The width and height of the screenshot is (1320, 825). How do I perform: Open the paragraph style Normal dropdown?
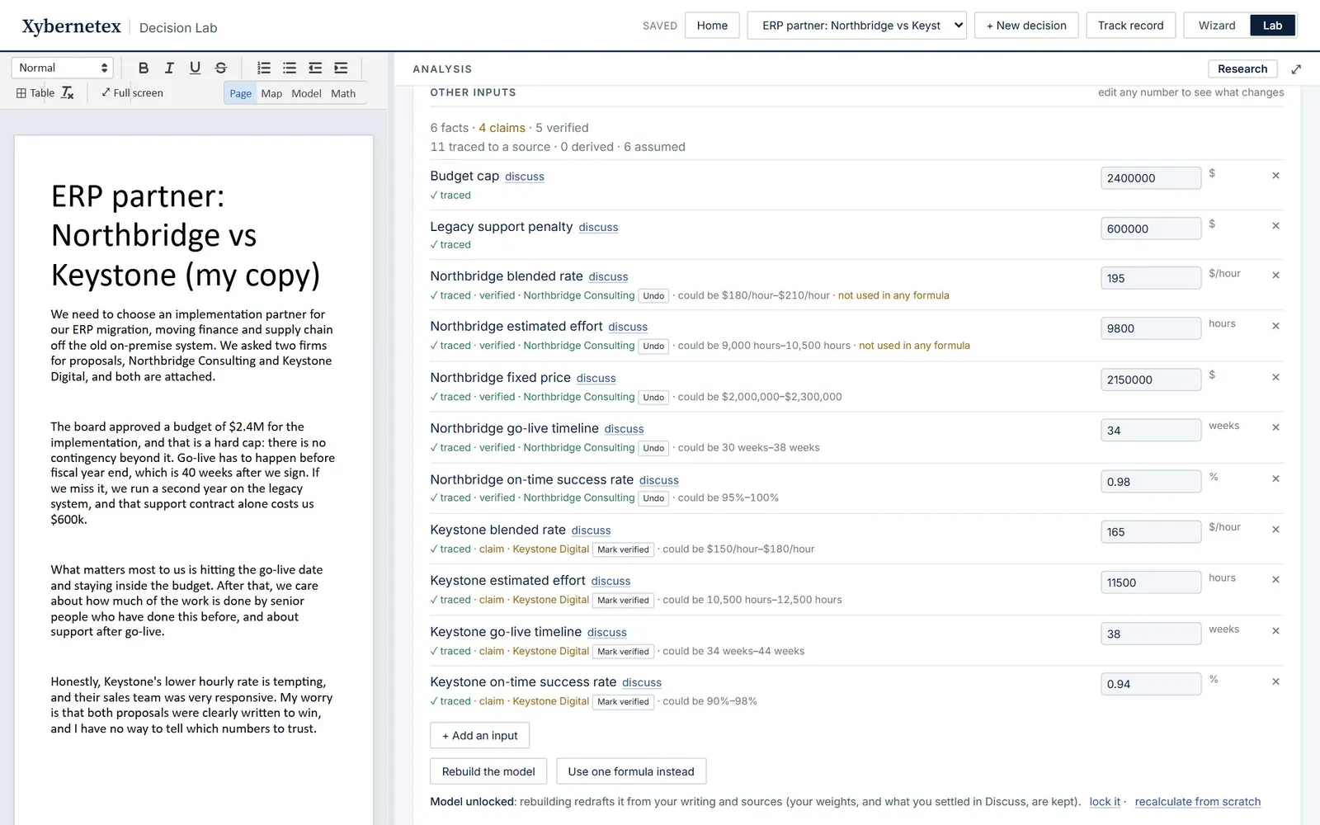coord(63,68)
